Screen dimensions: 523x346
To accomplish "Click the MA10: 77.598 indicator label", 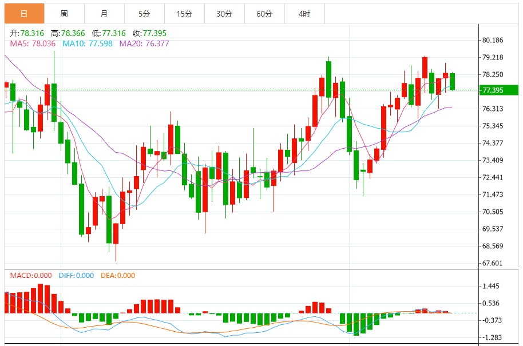I will point(88,43).
